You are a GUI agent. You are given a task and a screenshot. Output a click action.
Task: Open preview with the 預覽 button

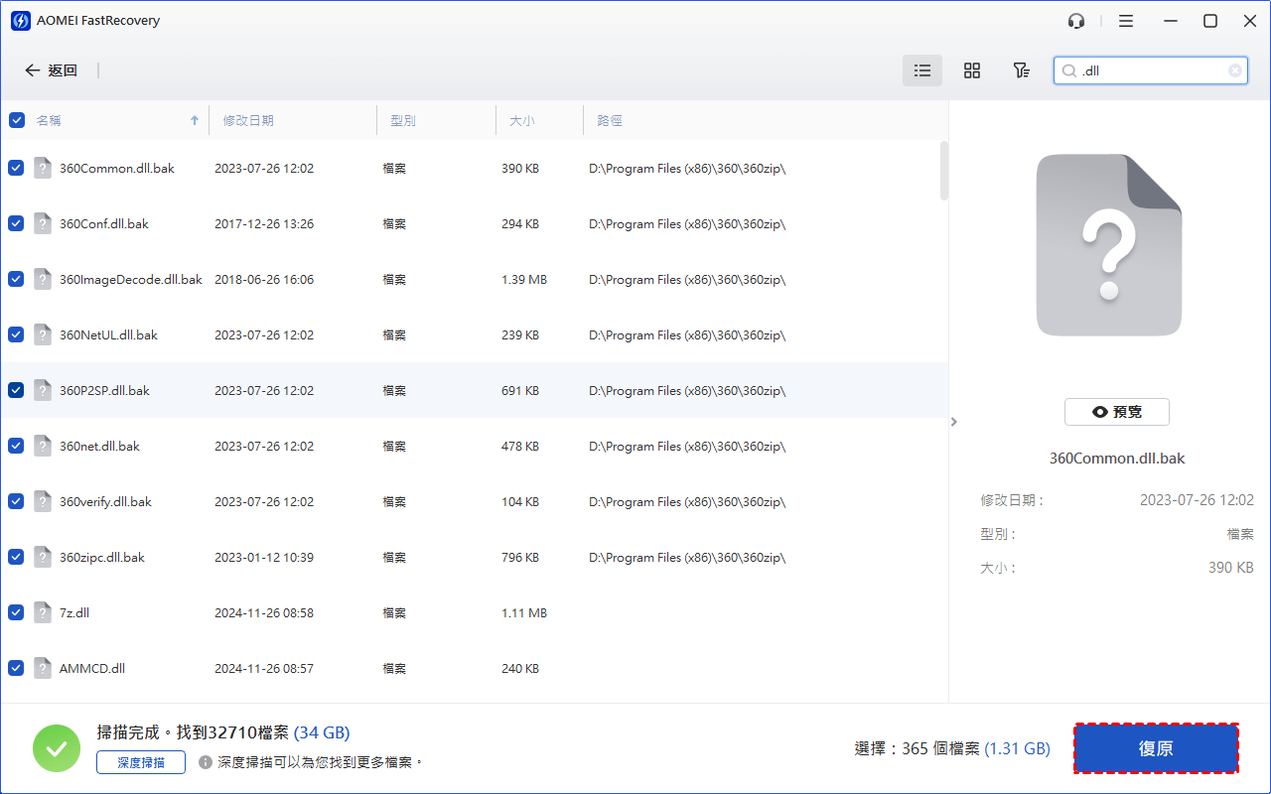click(1117, 412)
